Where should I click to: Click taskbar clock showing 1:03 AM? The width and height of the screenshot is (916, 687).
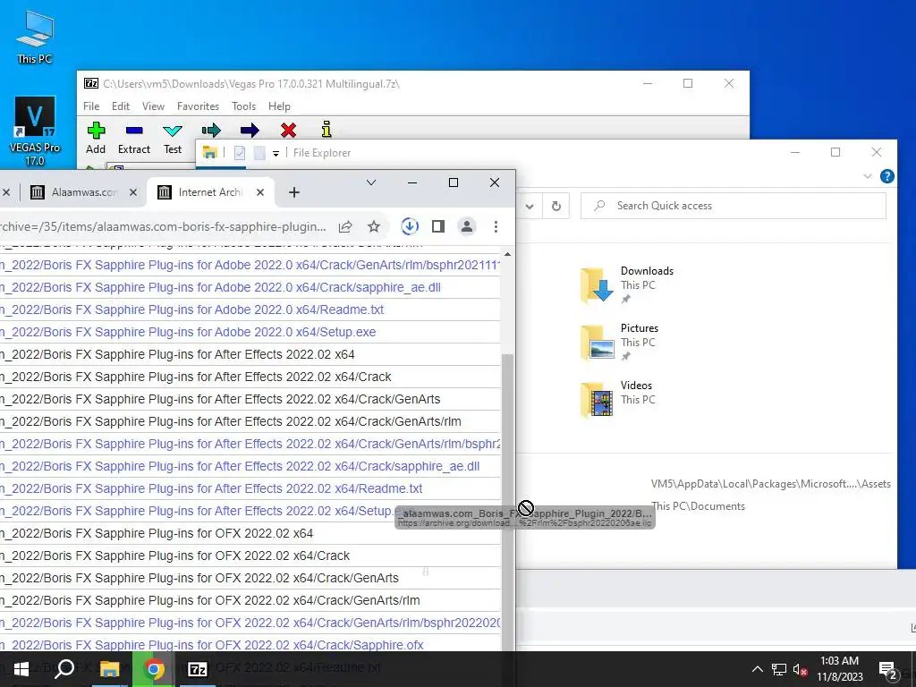(x=839, y=669)
